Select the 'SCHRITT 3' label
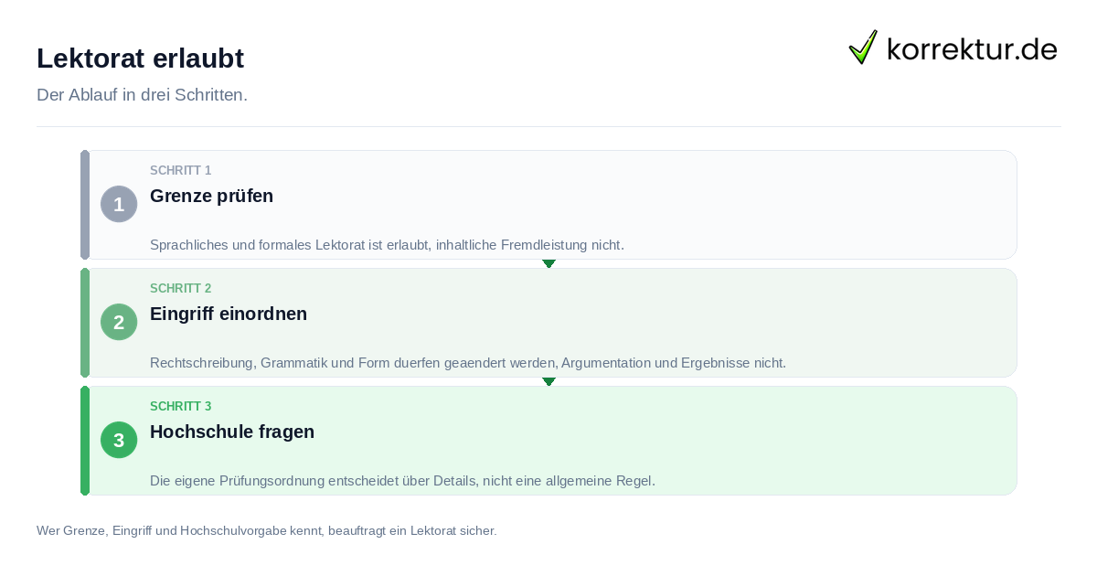1097x576 pixels. click(181, 406)
